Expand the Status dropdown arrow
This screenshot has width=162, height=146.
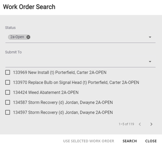pyautogui.click(x=150, y=37)
